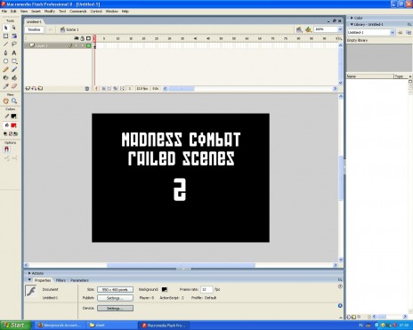Click the Insert Layer icon
The image size is (413, 330).
28,88
